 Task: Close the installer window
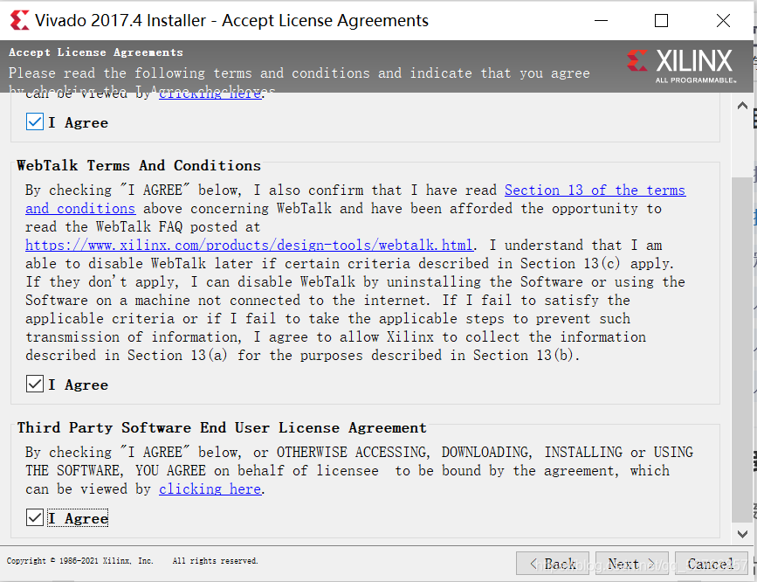(723, 20)
